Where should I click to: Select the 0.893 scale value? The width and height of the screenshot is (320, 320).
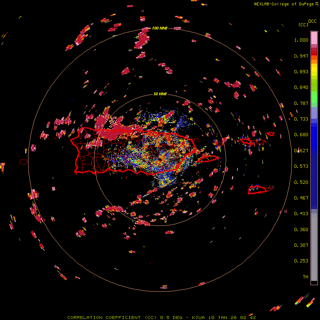301,71
